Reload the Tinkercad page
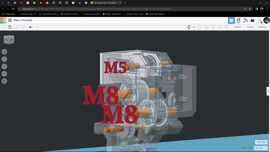This screenshot has height=152, width=270. 13,9
